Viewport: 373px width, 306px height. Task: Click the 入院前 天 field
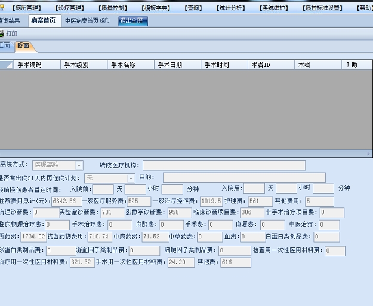[103, 189]
